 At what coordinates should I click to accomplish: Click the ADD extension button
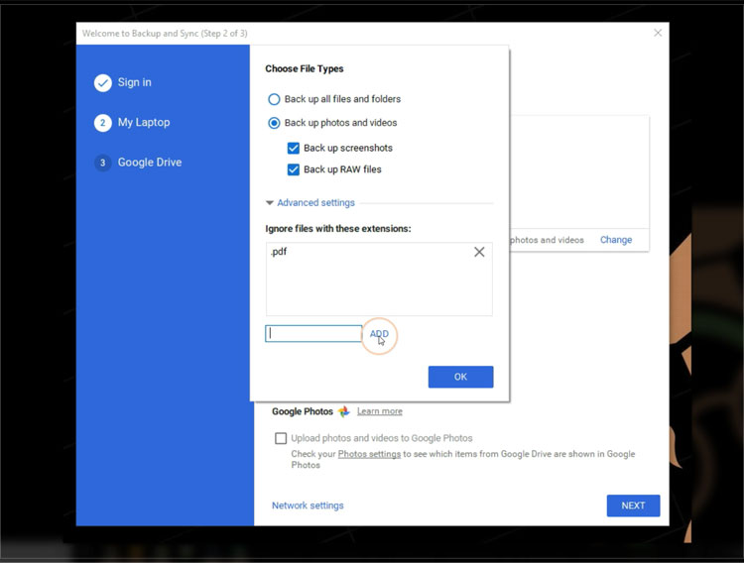(379, 334)
